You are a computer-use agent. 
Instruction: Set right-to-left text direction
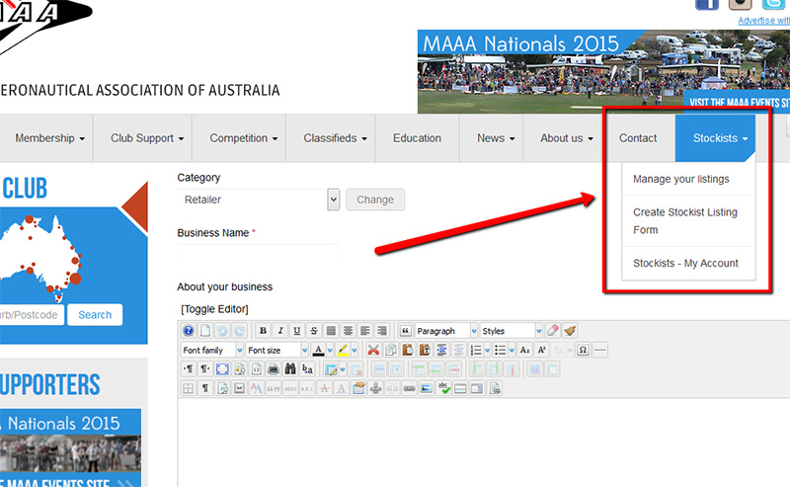click(x=205, y=369)
